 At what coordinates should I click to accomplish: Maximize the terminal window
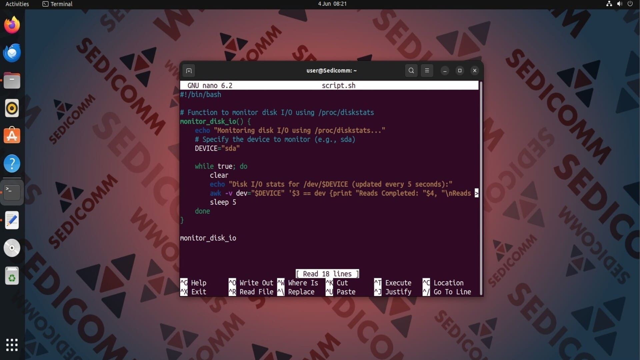pyautogui.click(x=460, y=71)
